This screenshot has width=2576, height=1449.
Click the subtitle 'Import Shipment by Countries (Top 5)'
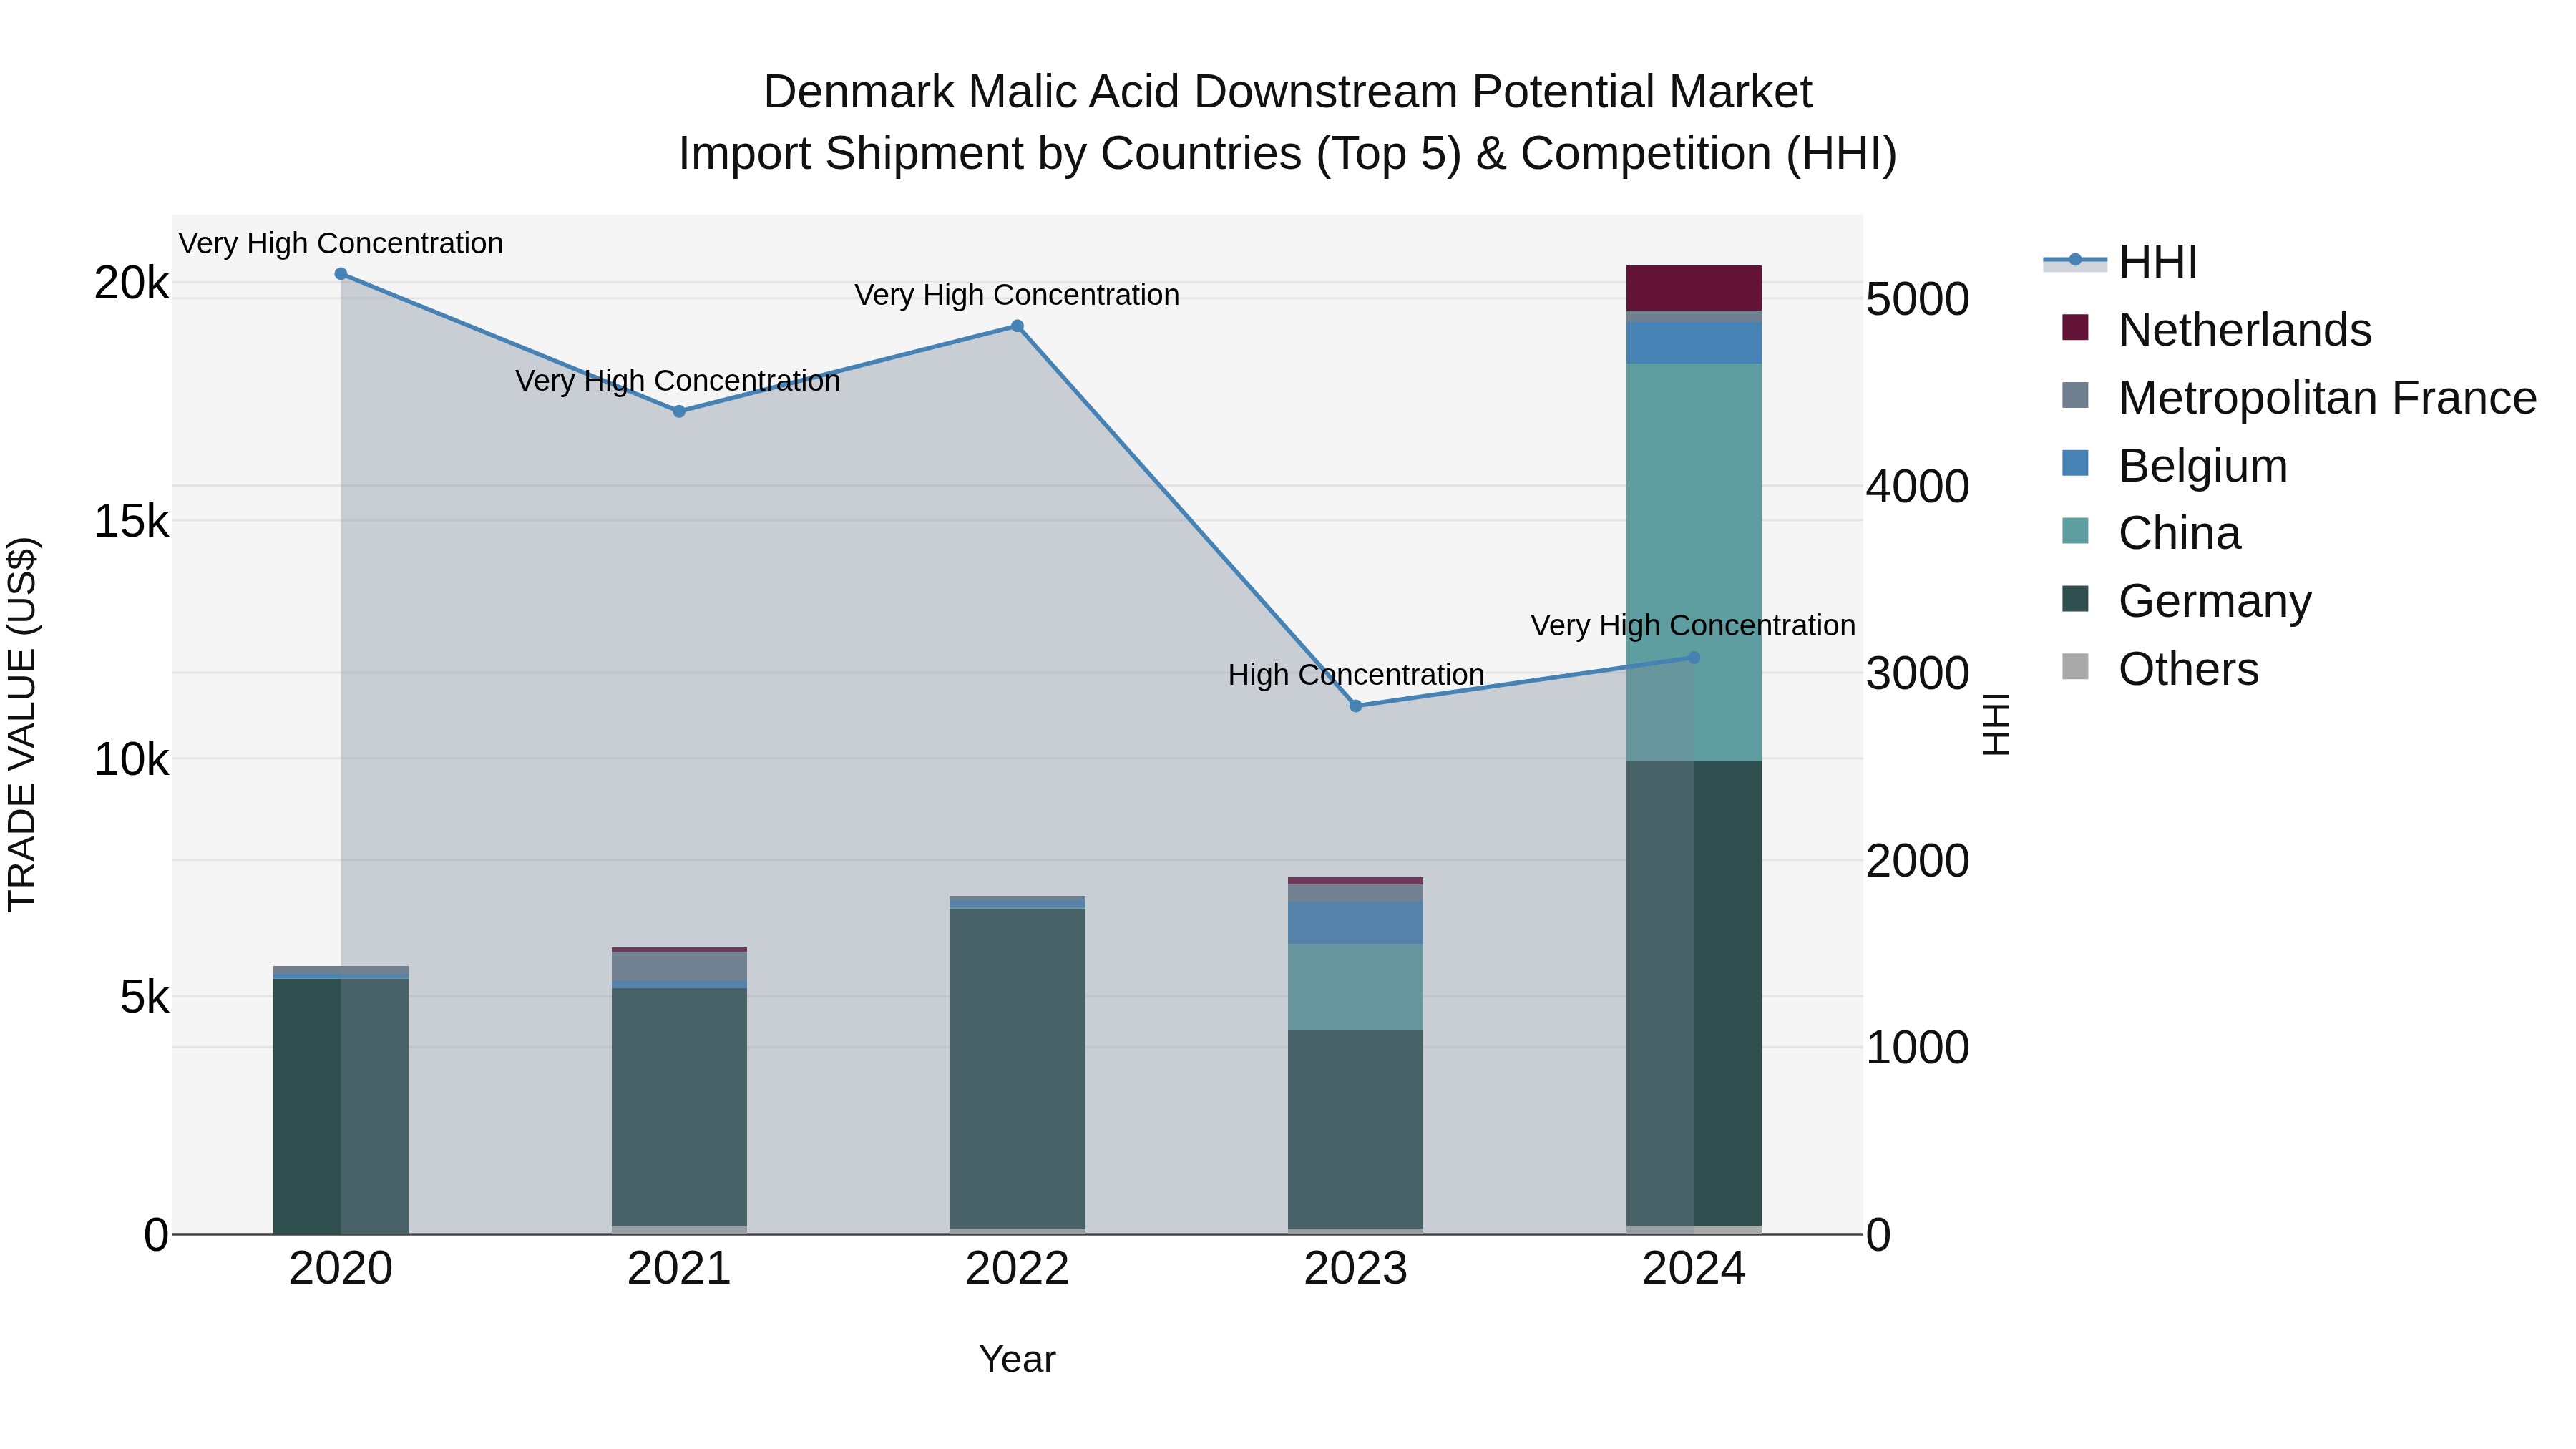[x=1071, y=154]
